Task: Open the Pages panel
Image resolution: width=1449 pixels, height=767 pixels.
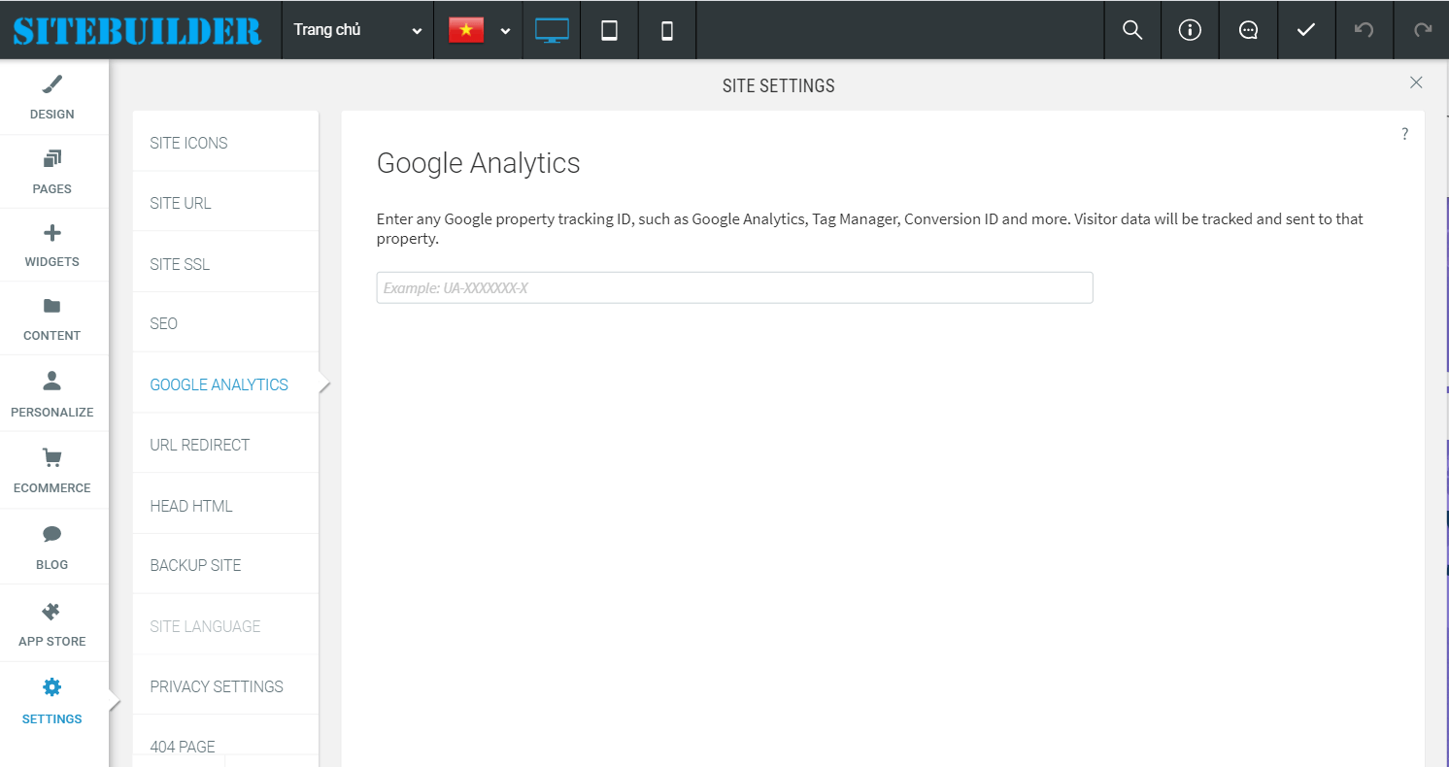Action: click(52, 172)
